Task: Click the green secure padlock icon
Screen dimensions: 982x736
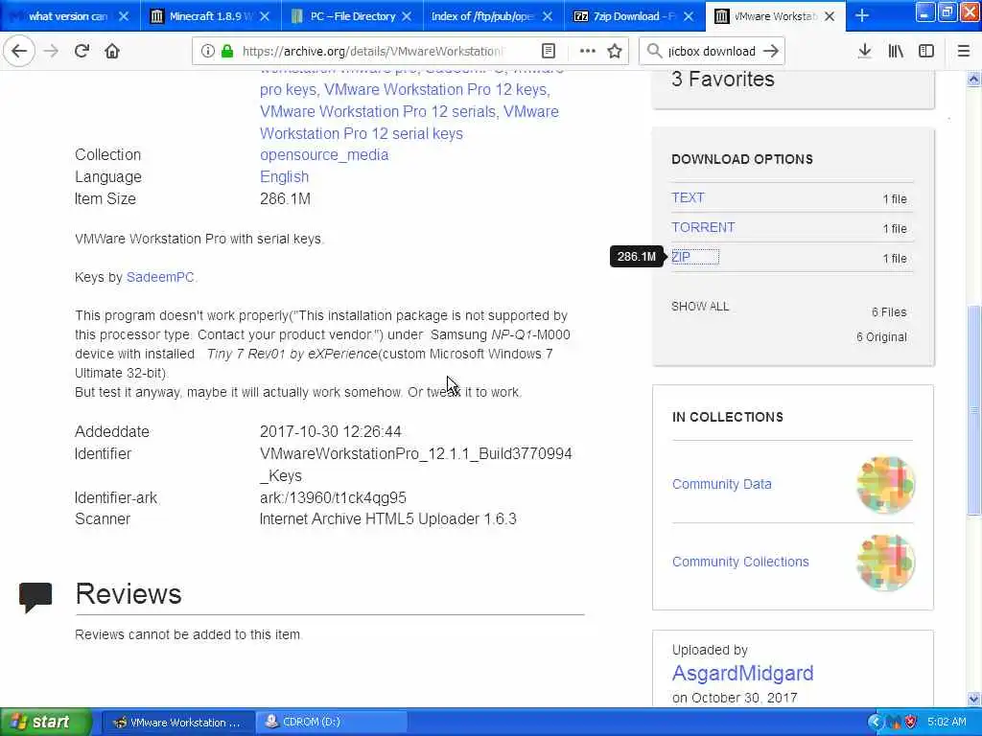Action: pos(227,51)
